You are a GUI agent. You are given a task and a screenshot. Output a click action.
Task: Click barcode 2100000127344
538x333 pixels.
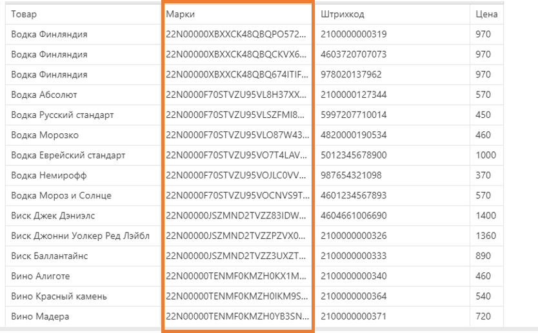(x=354, y=95)
